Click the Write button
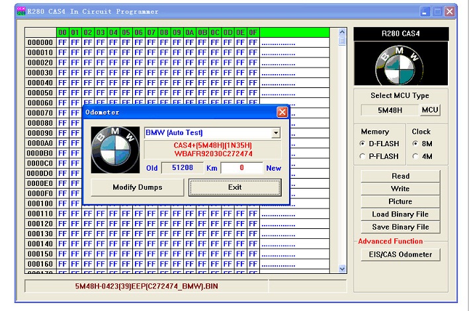469x311 pixels. pyautogui.click(x=400, y=189)
